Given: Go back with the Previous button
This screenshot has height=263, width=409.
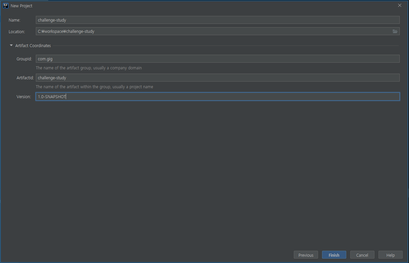Looking at the screenshot, I should [x=306, y=255].
